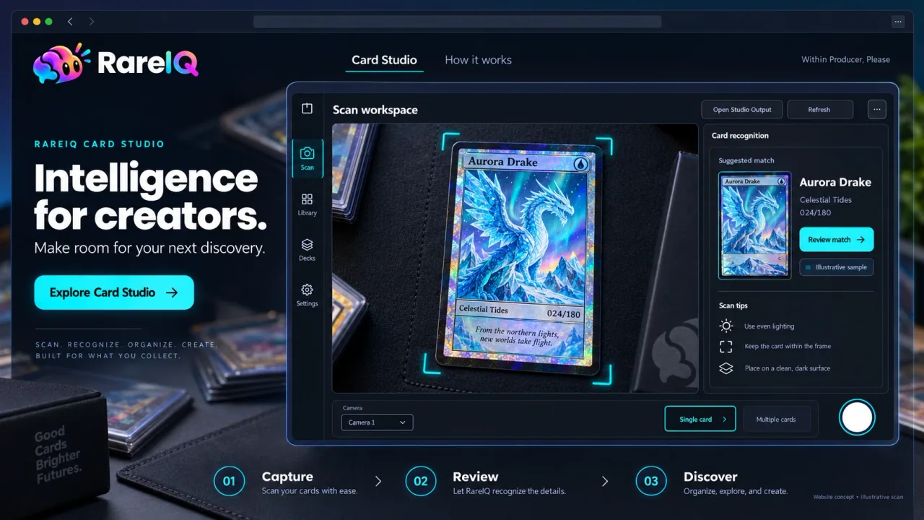Click the Discover step heading
The image size is (924, 520).
710,477
